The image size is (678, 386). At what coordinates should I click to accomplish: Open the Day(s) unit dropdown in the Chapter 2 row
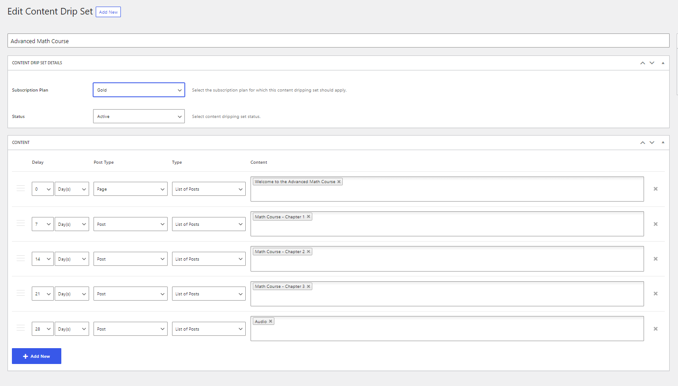pyautogui.click(x=72, y=259)
